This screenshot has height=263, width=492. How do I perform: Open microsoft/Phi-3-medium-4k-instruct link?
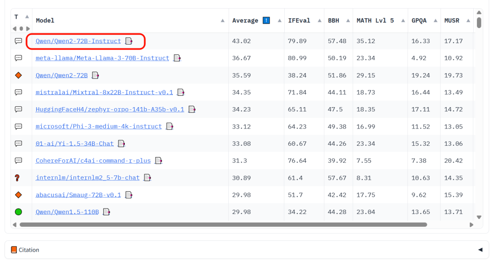pos(98,126)
